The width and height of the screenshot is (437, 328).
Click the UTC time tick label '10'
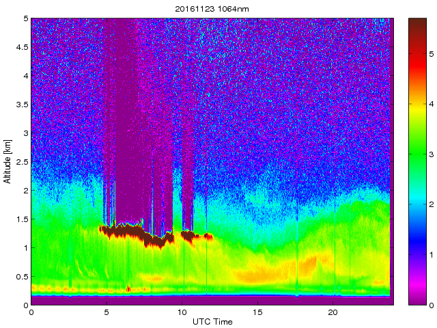pyautogui.click(x=182, y=312)
